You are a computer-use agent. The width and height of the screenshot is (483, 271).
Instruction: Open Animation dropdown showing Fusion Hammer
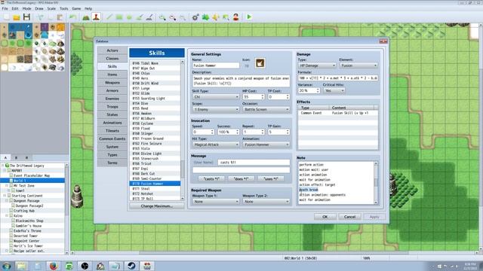[x=266, y=145]
